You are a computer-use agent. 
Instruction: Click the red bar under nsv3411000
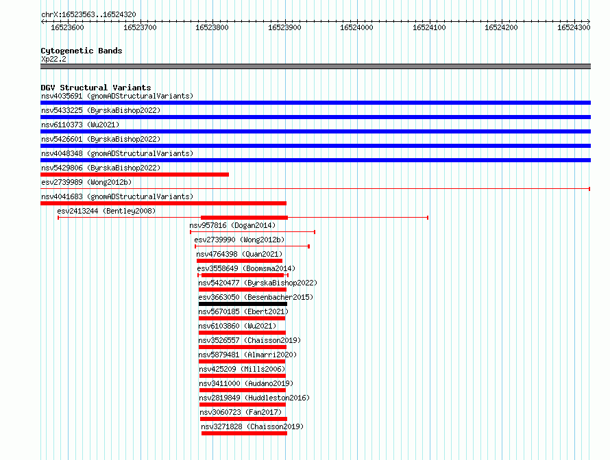coord(243,390)
